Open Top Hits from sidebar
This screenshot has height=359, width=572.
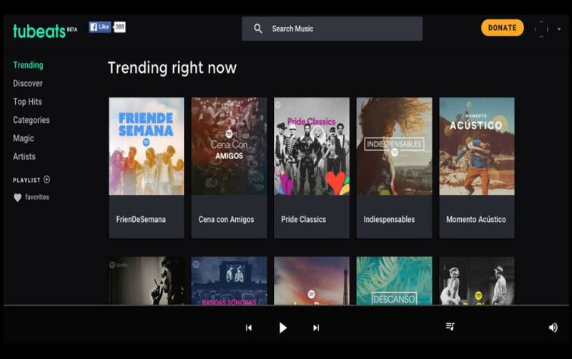[x=27, y=102]
